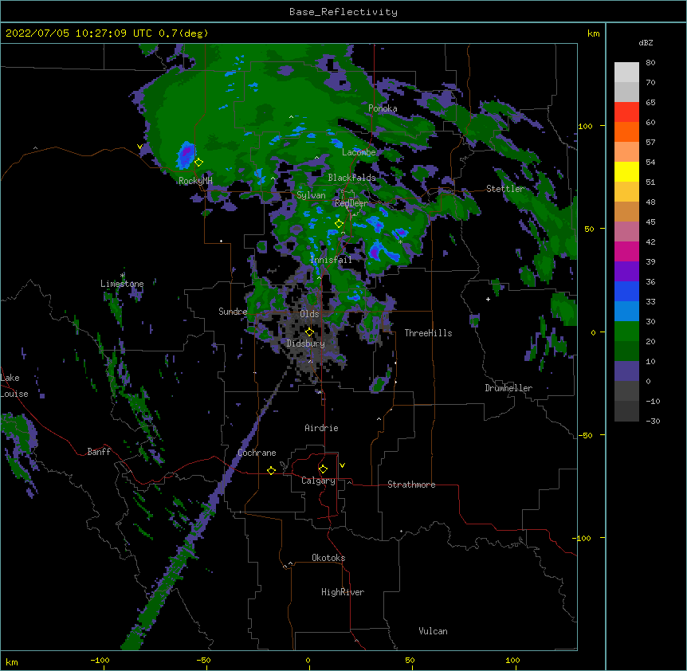Click the Sundre town label
Screen dimensions: 687x671
coord(233,312)
